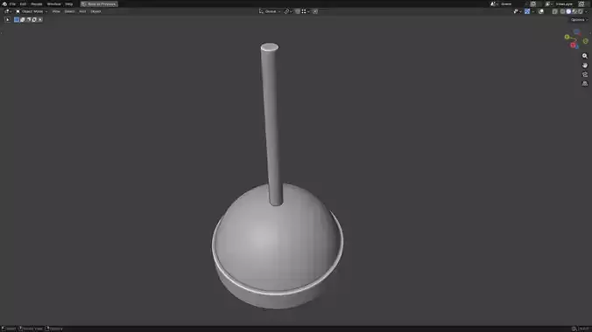The width and height of the screenshot is (592, 332).
Task: Open the Edit menu
Action: [x=23, y=3]
